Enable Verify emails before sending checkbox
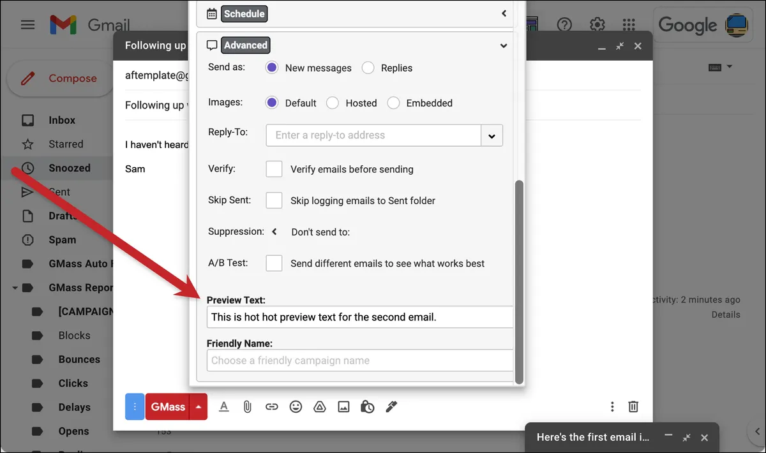The height and width of the screenshot is (453, 766). point(274,169)
